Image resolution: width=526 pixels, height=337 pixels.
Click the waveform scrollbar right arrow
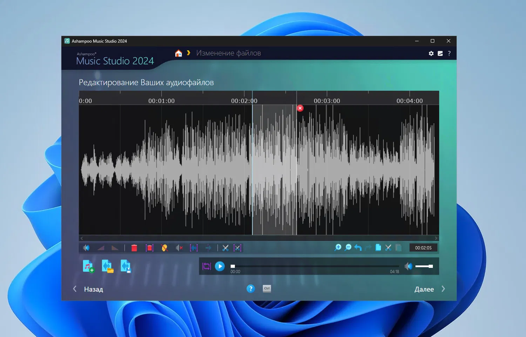(x=436, y=238)
